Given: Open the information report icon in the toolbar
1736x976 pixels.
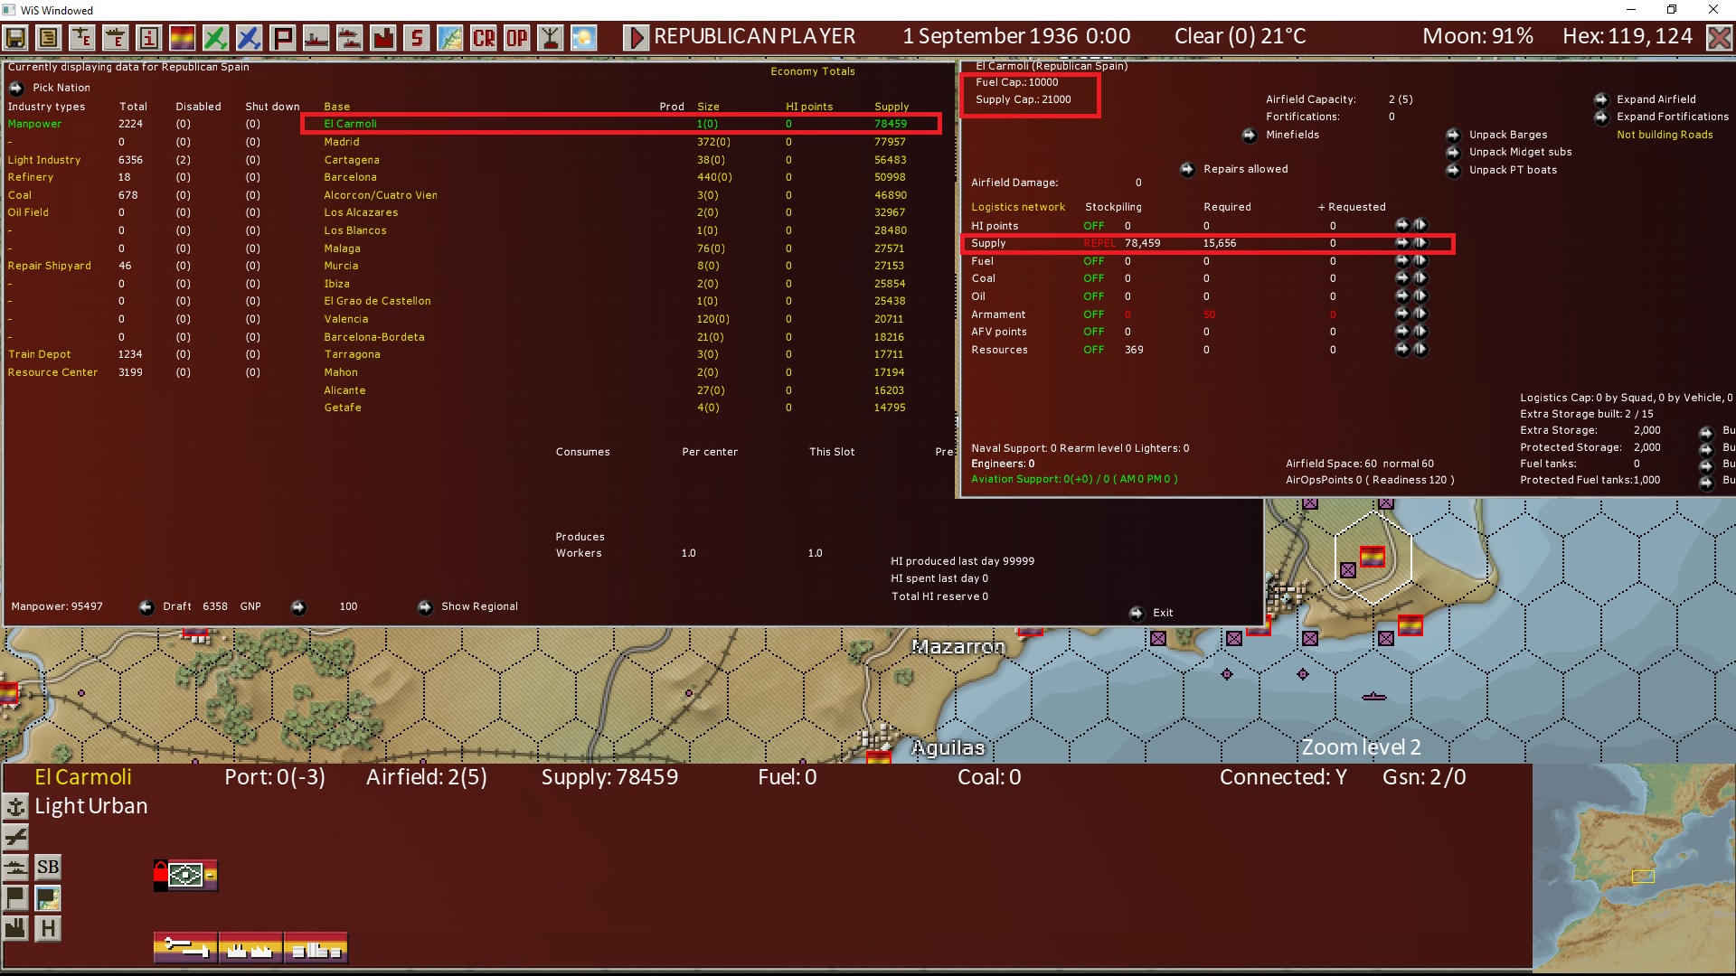Looking at the screenshot, I should [x=148, y=38].
